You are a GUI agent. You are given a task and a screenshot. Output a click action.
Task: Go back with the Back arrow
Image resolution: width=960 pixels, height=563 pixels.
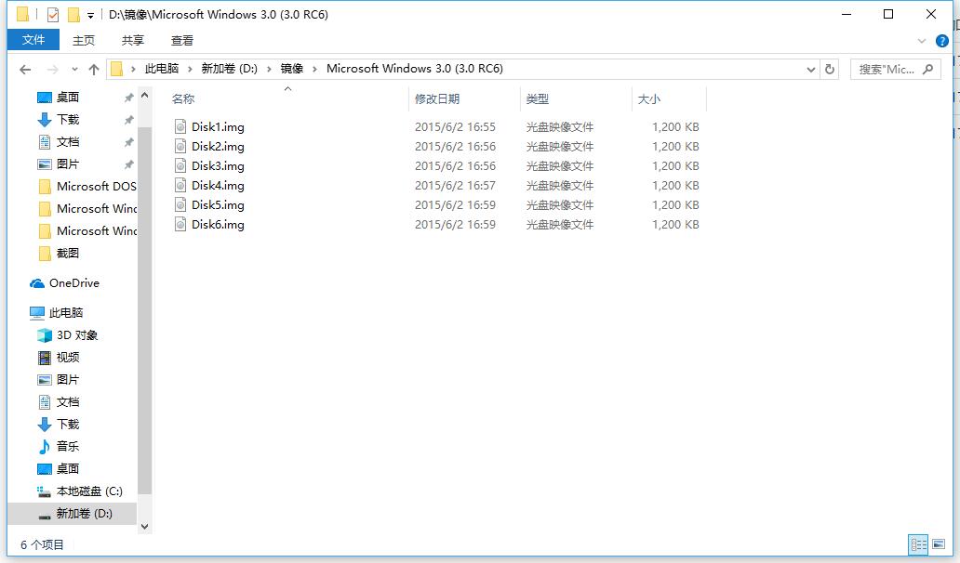[x=25, y=70]
